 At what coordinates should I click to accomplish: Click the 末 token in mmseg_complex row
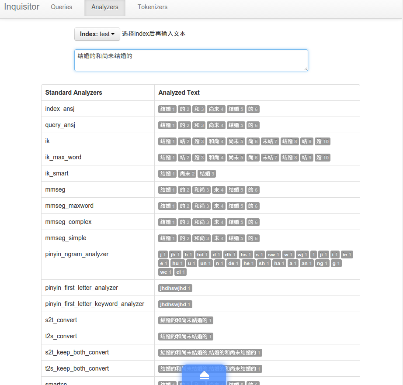tap(219, 222)
